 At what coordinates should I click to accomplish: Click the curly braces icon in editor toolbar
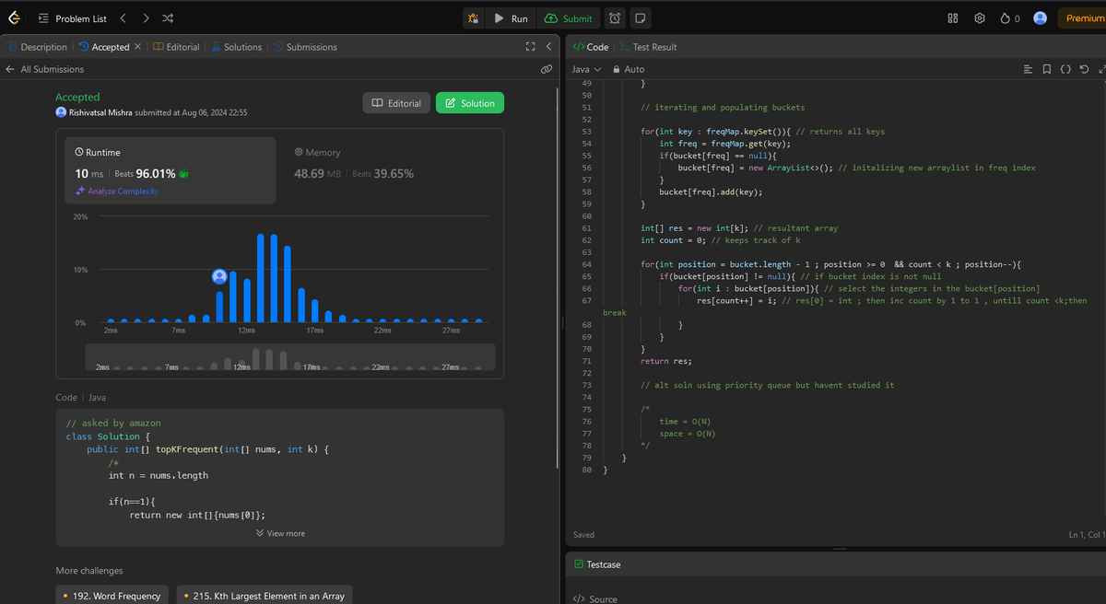tap(1065, 69)
